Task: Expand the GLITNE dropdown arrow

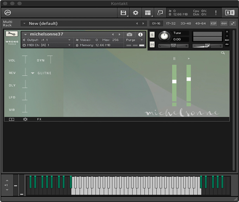Action: [33, 73]
